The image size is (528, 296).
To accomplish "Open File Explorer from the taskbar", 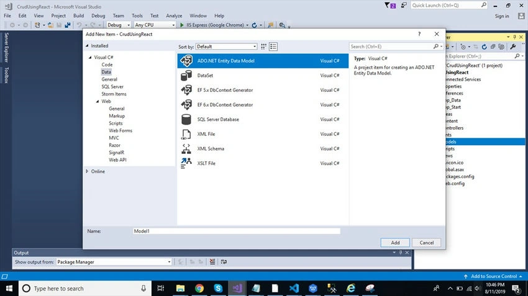I will coord(181,289).
